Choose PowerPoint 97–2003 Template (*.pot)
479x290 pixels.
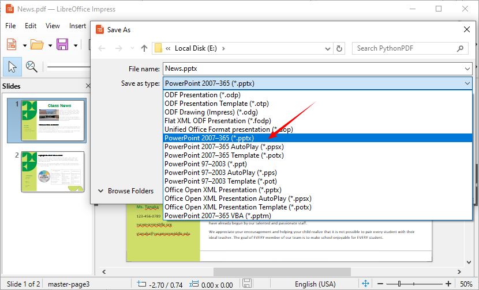pos(318,181)
